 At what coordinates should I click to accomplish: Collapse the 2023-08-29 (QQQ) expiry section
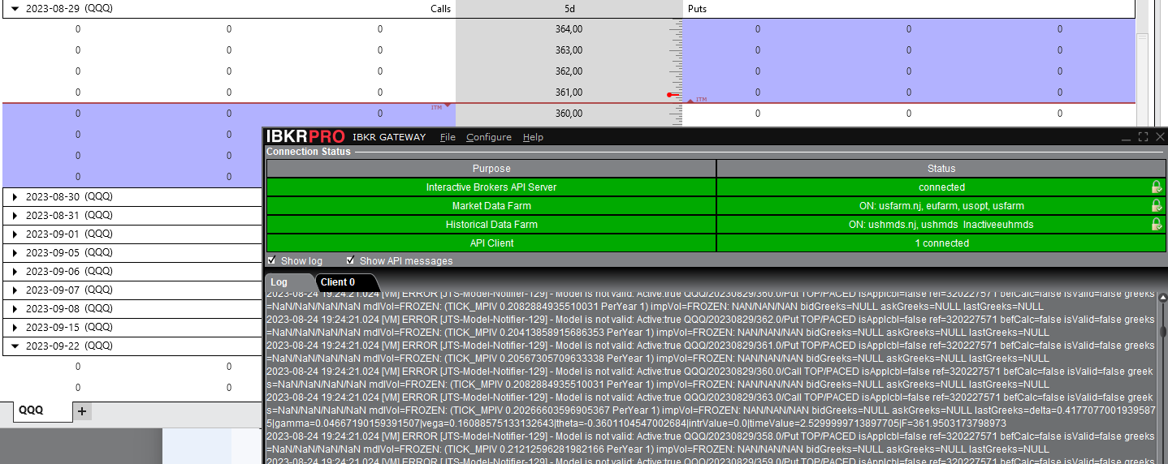coord(15,9)
